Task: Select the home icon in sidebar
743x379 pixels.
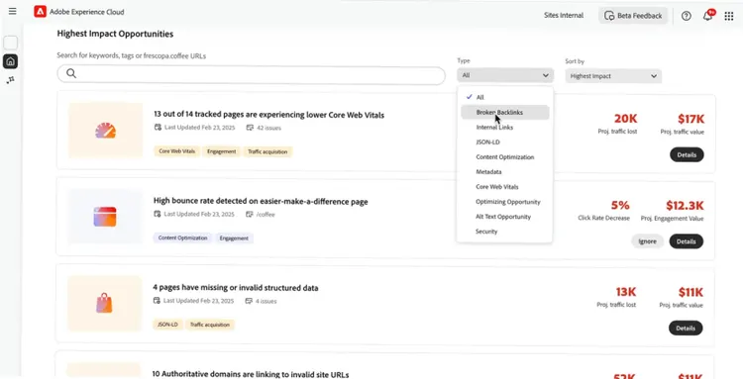Action: point(11,61)
